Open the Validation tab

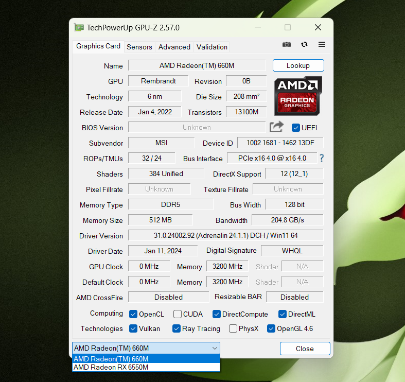click(212, 47)
